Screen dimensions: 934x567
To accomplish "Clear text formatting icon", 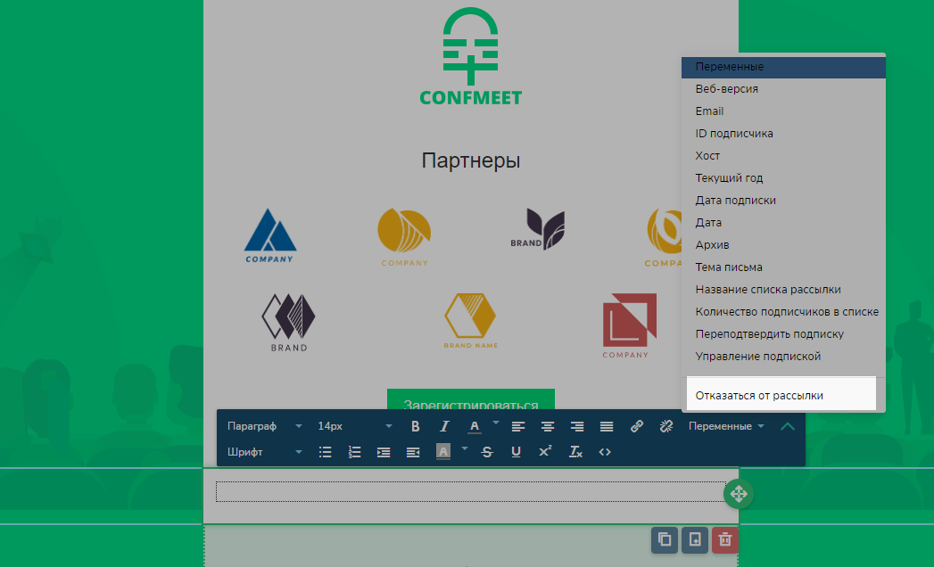I will (575, 452).
